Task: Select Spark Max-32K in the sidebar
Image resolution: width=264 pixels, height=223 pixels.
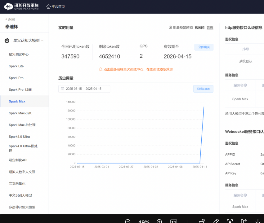Action: point(20,113)
